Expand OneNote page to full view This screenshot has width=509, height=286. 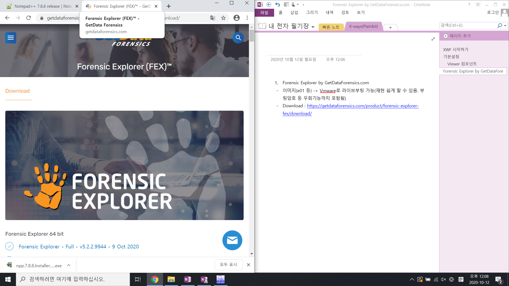[x=433, y=39]
